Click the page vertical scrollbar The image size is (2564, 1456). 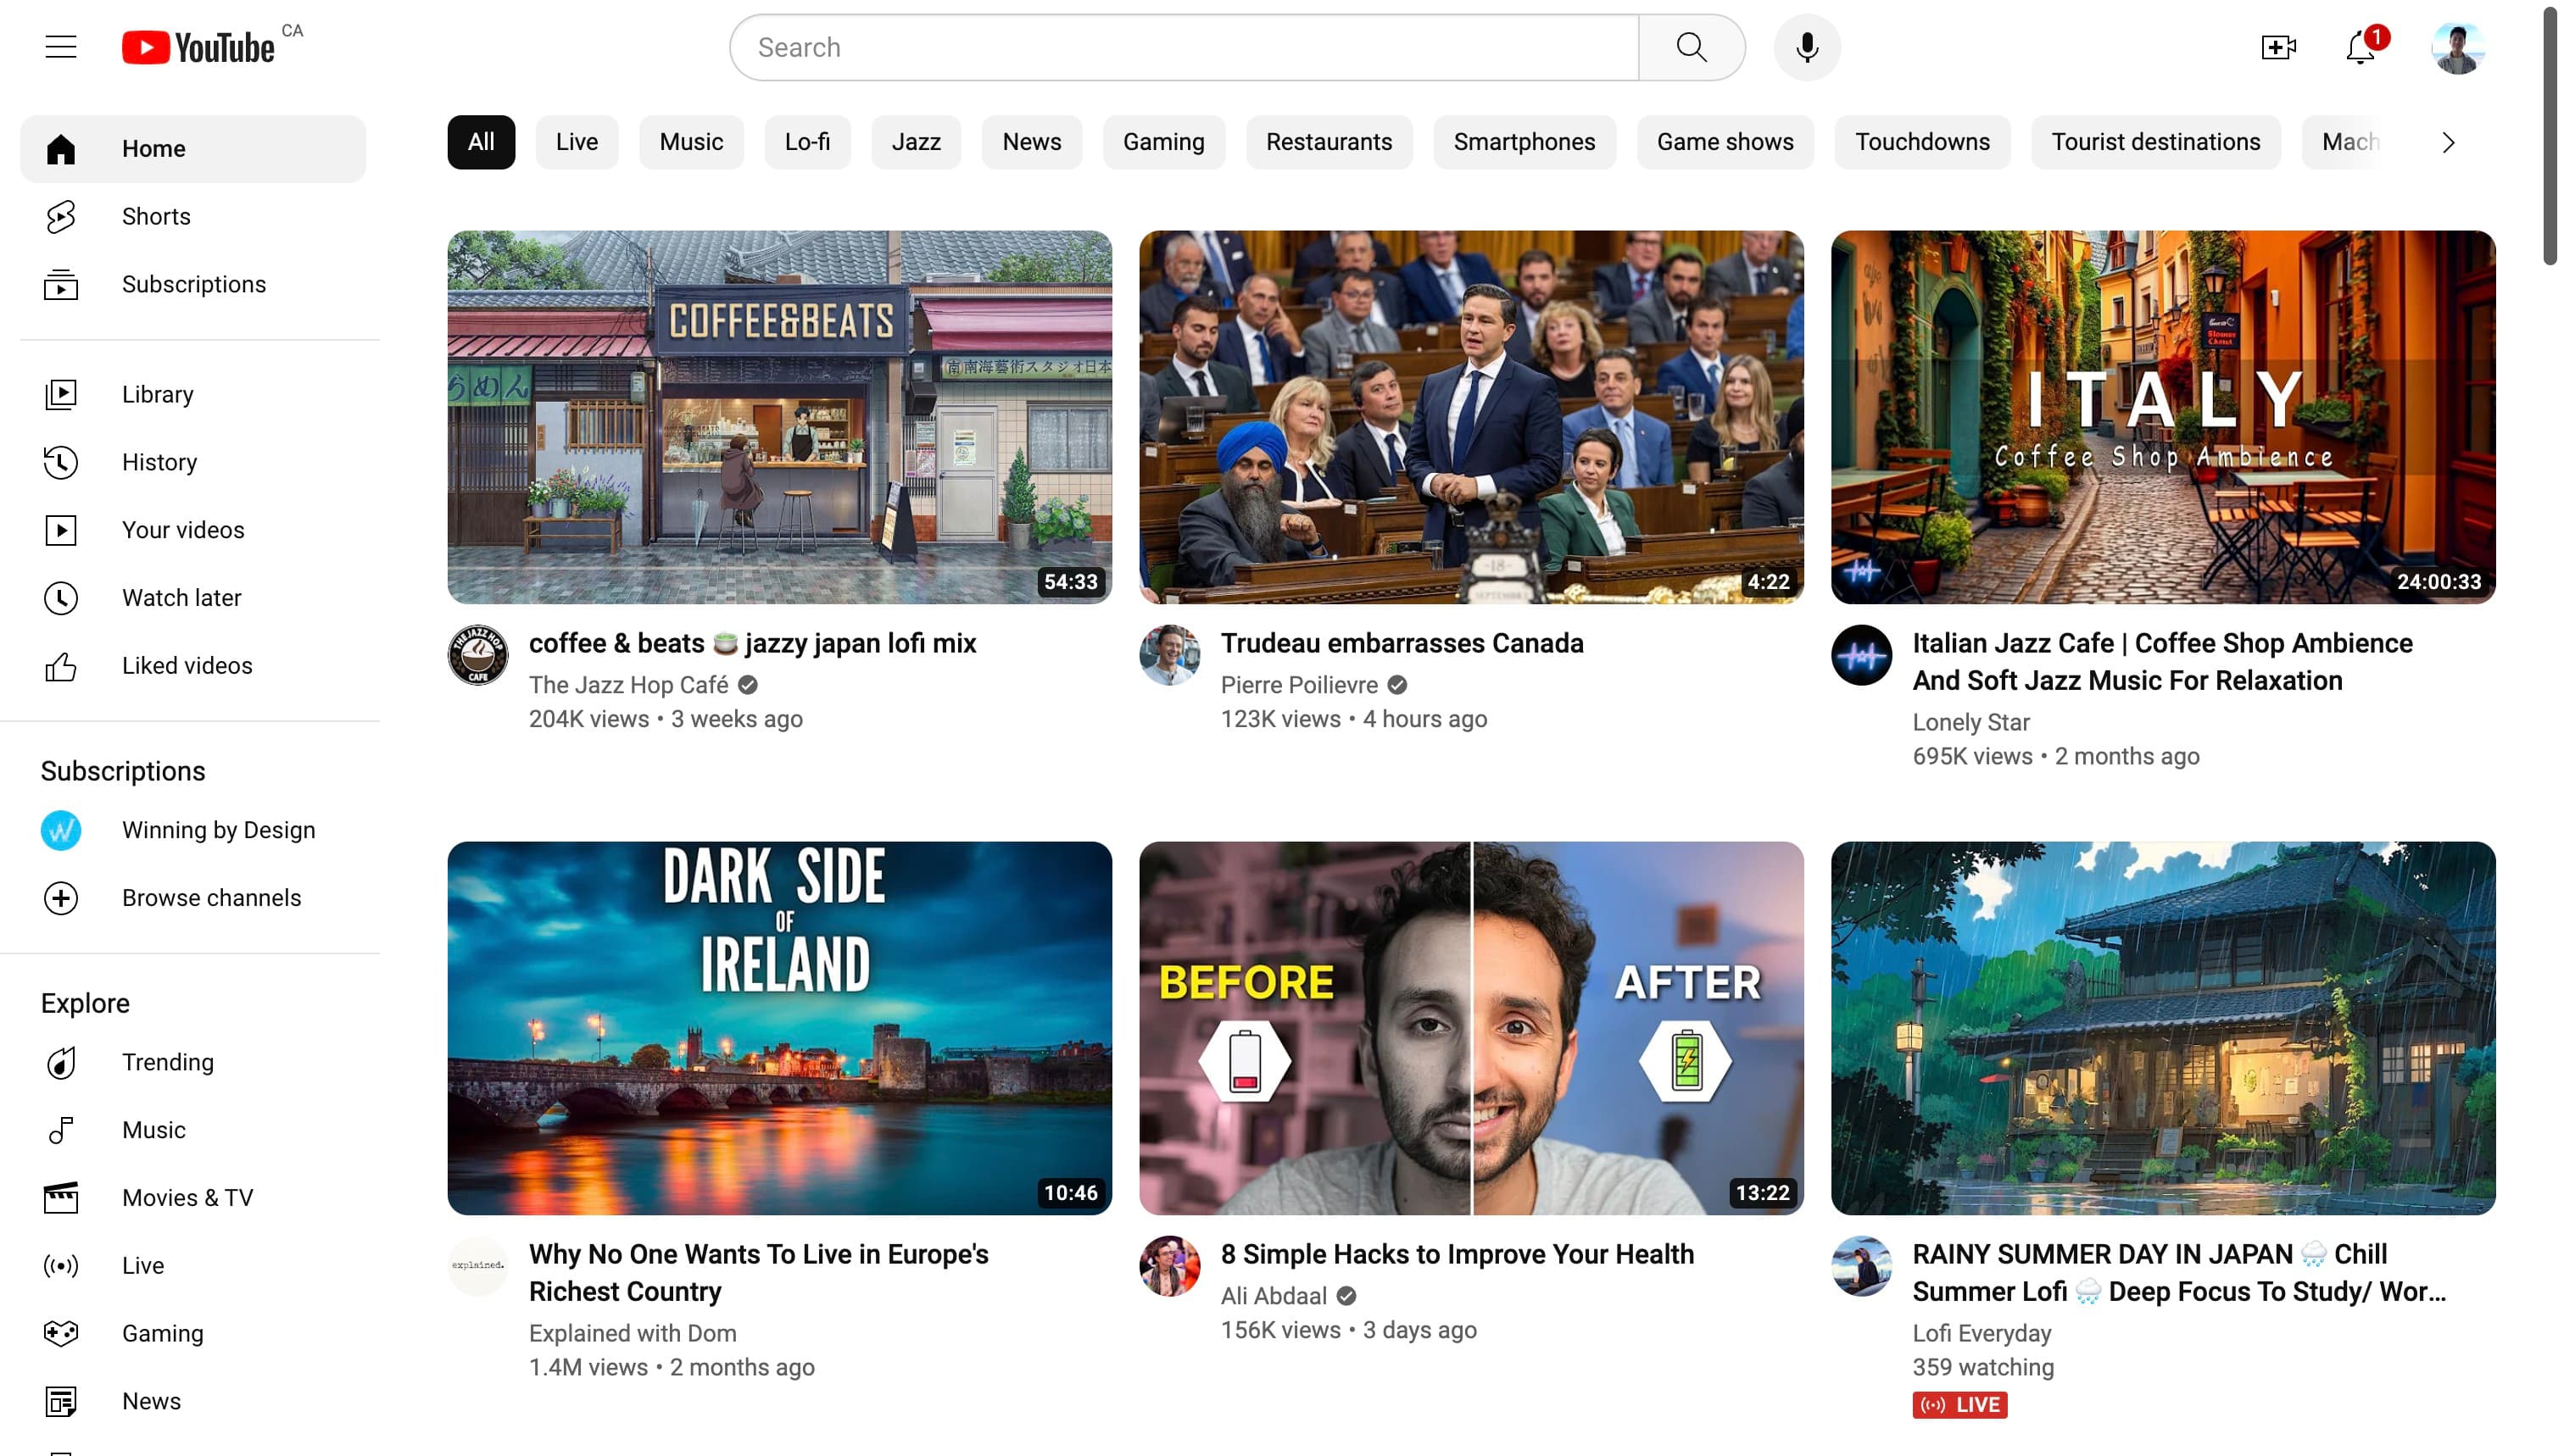pos(2551,135)
